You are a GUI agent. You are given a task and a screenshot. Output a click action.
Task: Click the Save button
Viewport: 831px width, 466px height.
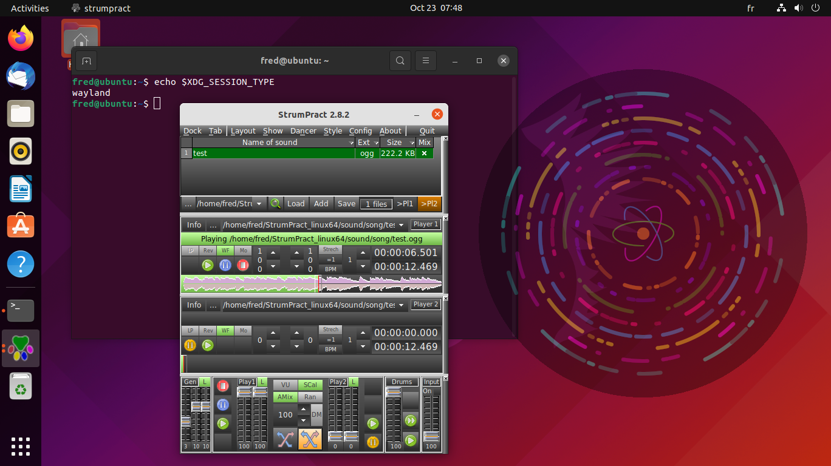pyautogui.click(x=347, y=204)
